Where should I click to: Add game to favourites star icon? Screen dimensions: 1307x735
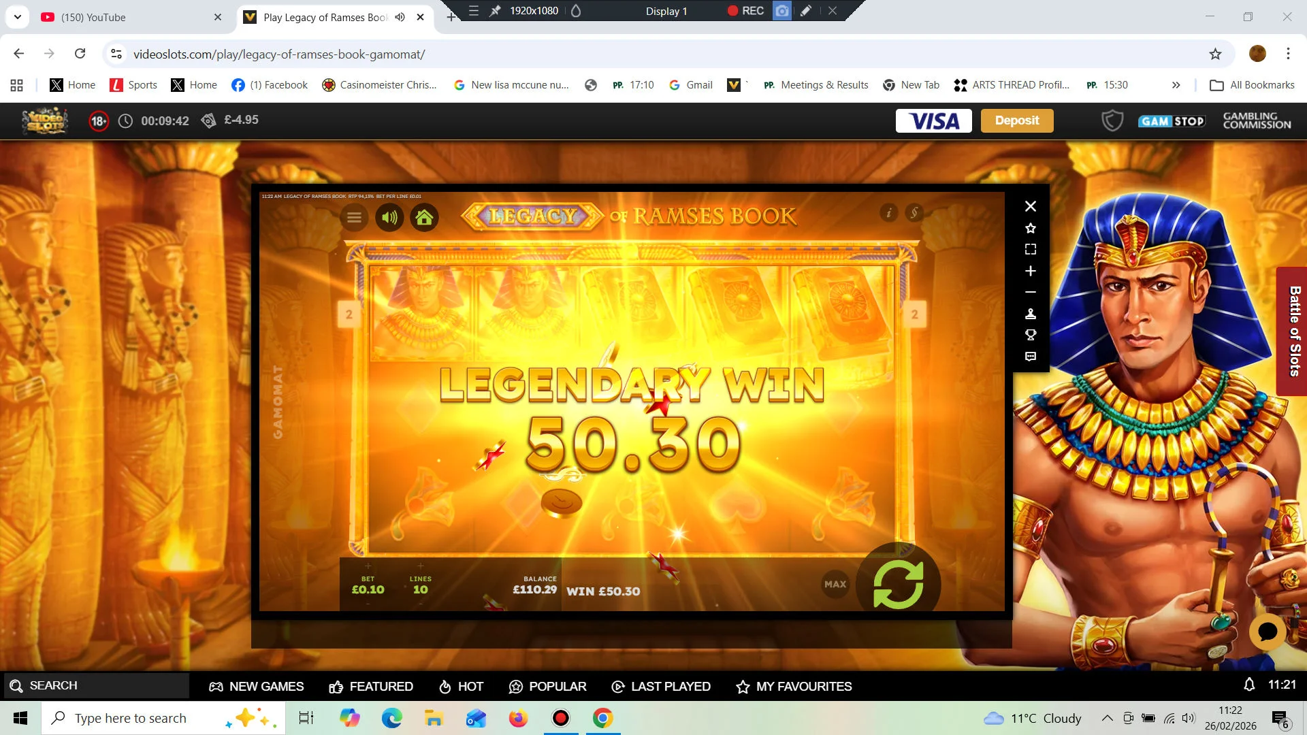click(x=1031, y=228)
